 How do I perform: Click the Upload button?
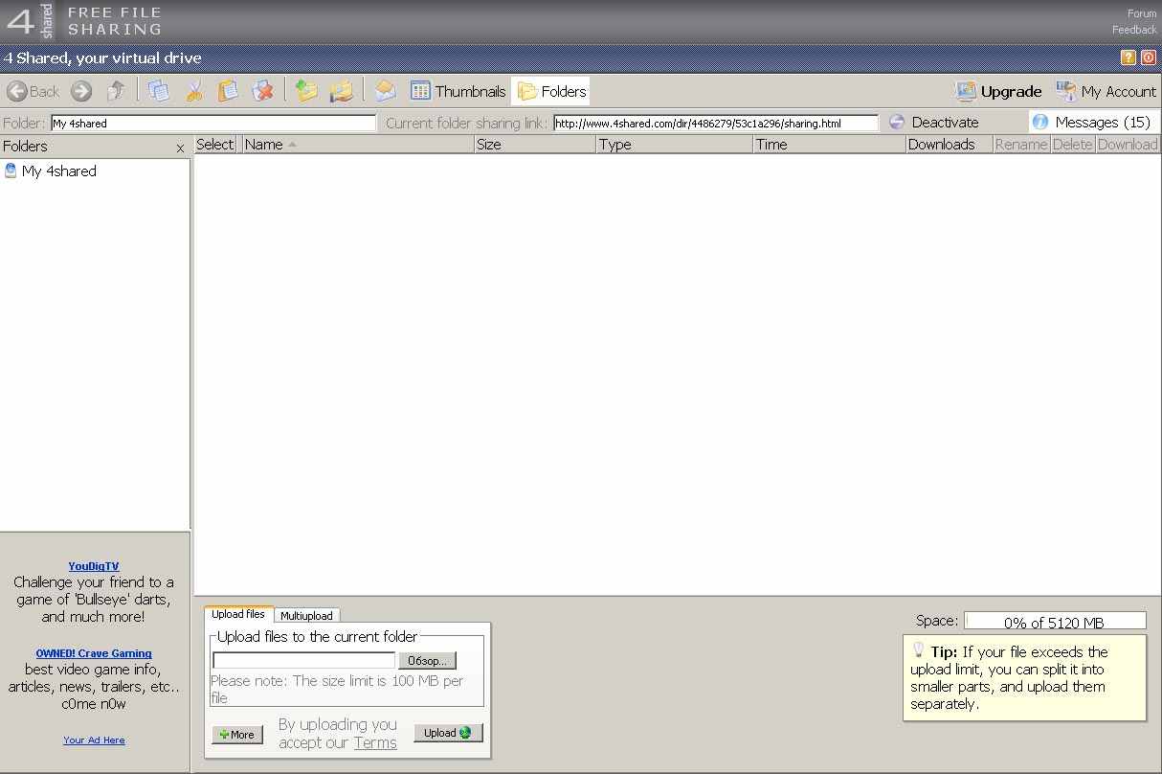click(x=448, y=733)
